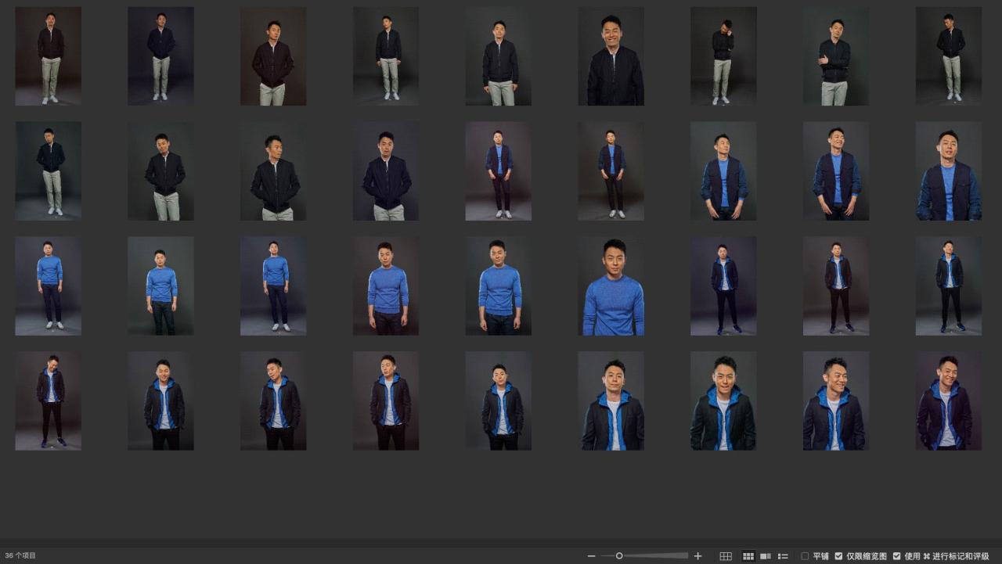This screenshot has width=1002, height=564.
Task: Switch to thumbnail grid view
Action: click(748, 556)
